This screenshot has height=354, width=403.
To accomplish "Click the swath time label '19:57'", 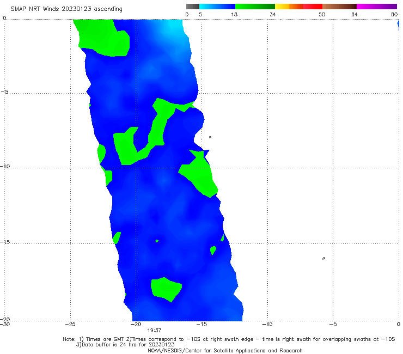I will click(154, 330).
